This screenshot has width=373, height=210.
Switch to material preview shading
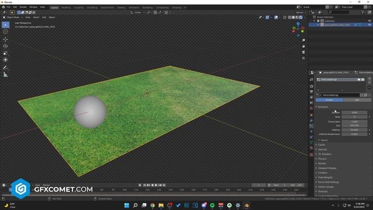[297, 17]
